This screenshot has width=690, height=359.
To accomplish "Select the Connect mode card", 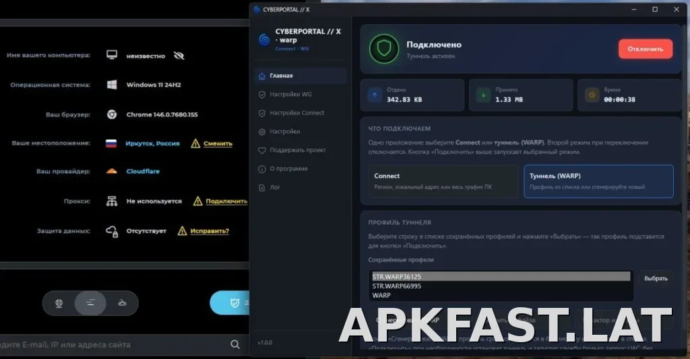I will tap(443, 182).
